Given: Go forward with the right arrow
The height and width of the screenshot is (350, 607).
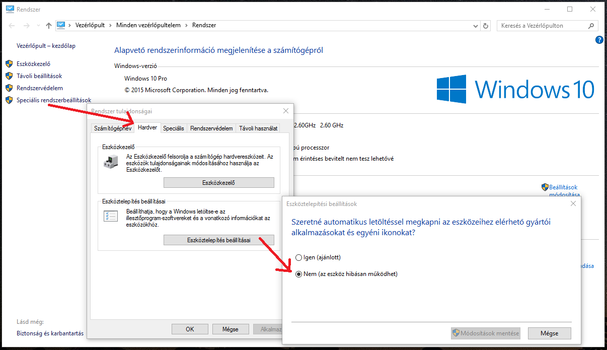Looking at the screenshot, I should point(27,26).
